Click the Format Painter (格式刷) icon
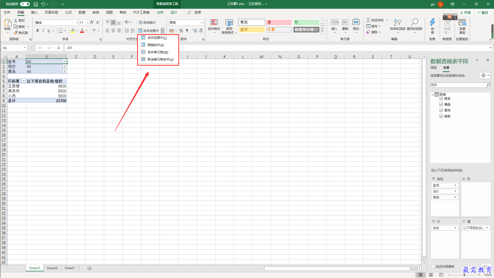Screen dimensions: 494x278 coord(16,33)
